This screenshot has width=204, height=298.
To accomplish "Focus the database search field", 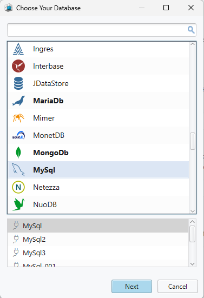I will (102, 30).
